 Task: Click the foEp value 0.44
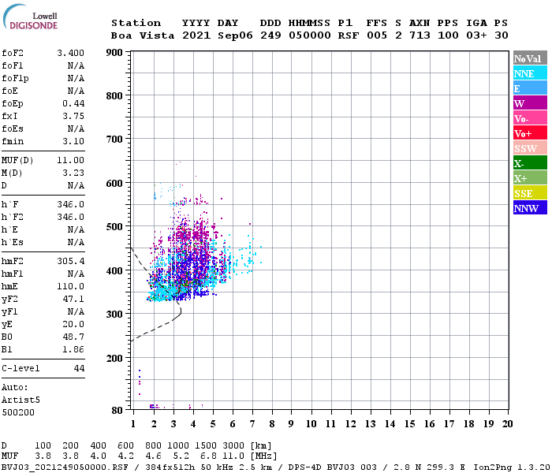click(73, 103)
